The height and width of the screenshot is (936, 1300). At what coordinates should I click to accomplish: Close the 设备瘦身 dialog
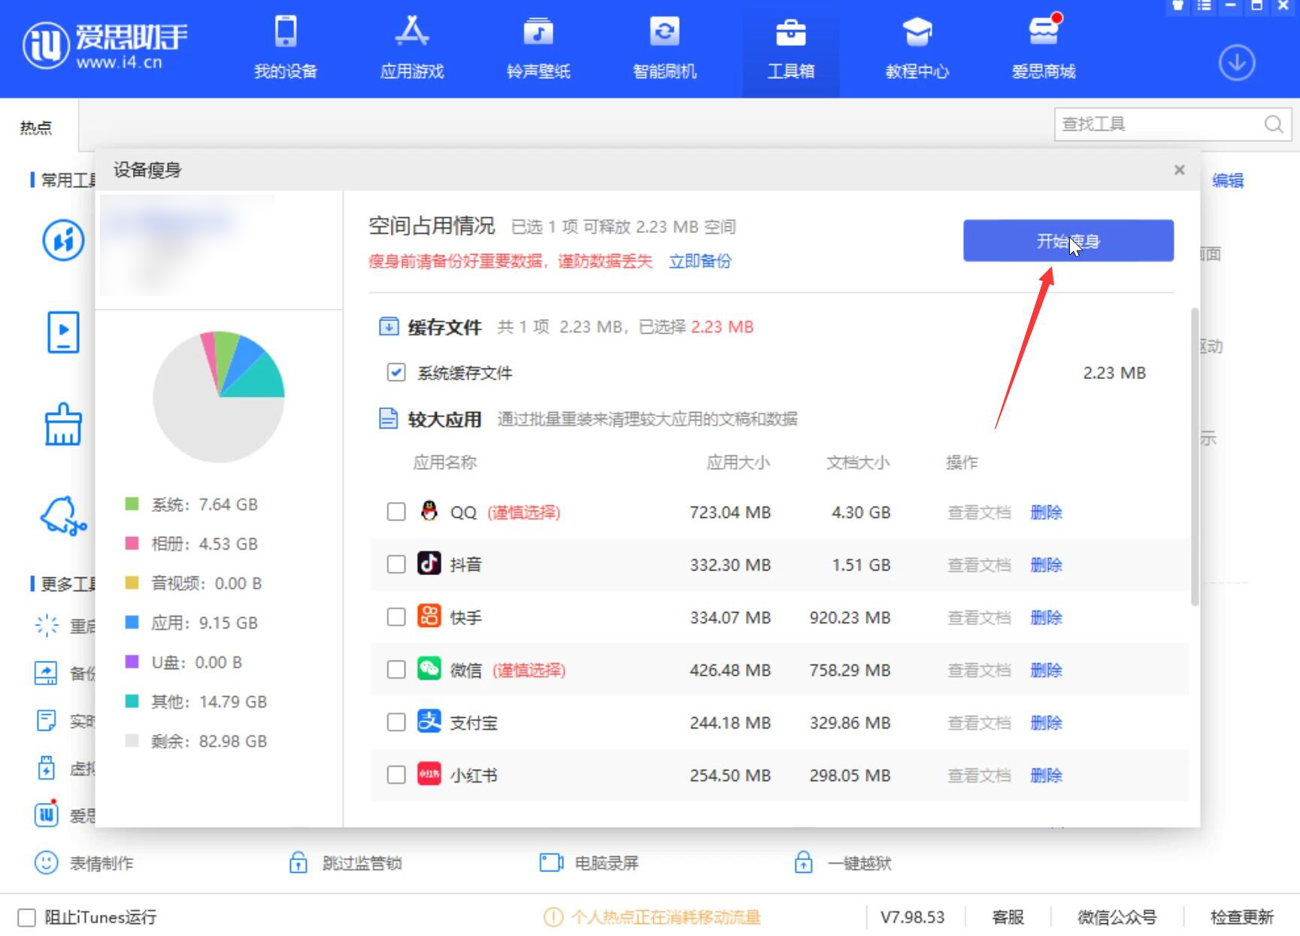tap(1180, 170)
